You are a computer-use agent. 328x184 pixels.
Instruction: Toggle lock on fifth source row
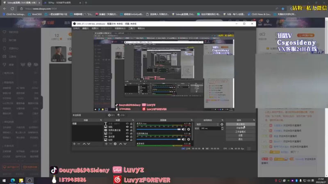[x=131, y=137]
